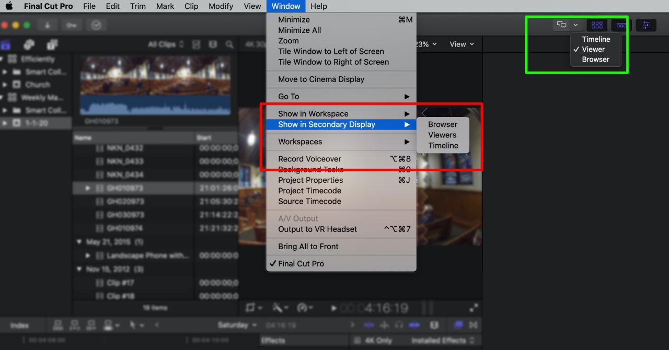This screenshot has width=669, height=350.
Task: Select Workspaces menu item
Action: pyautogui.click(x=341, y=142)
